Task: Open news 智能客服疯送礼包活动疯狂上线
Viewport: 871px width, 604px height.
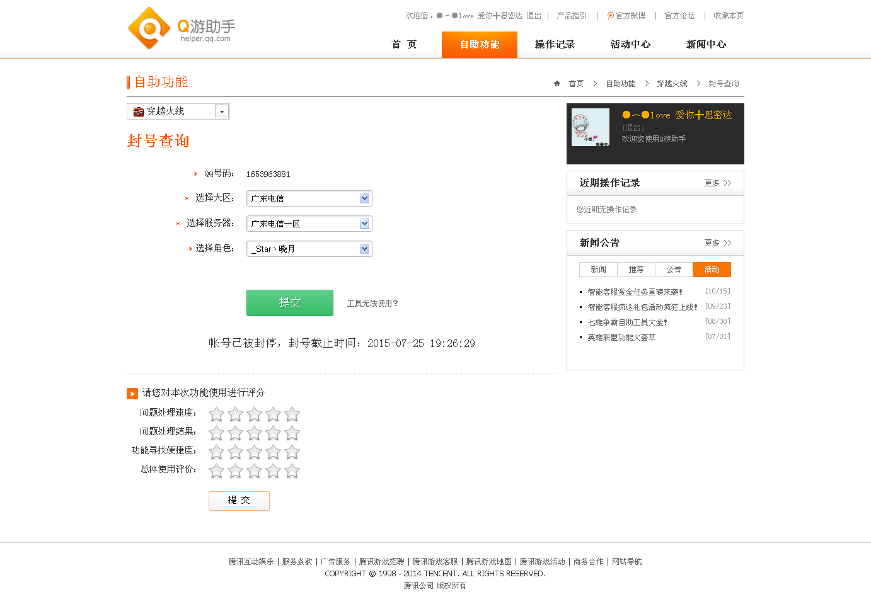Action: tap(642, 307)
